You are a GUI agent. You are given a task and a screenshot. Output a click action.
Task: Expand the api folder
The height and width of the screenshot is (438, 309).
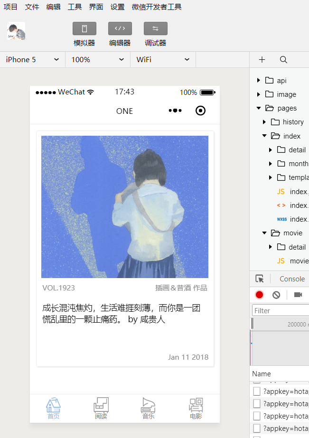(258, 81)
